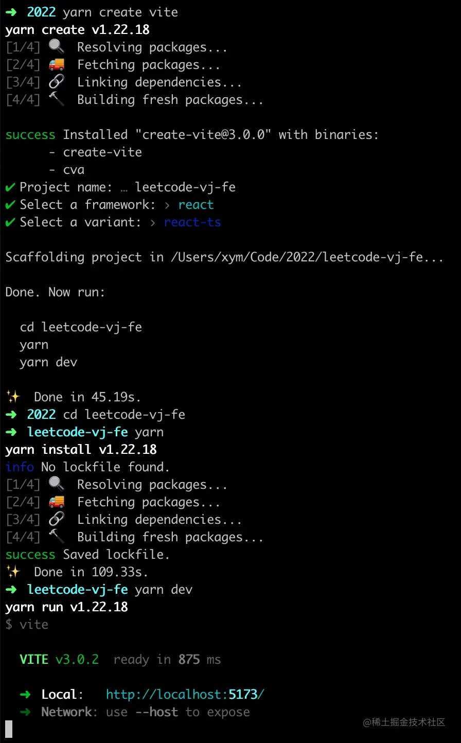Click the terminal cursor block at the bottom

(x=9, y=729)
